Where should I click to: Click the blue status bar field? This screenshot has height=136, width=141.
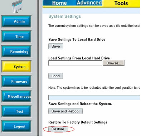tap(94, 97)
